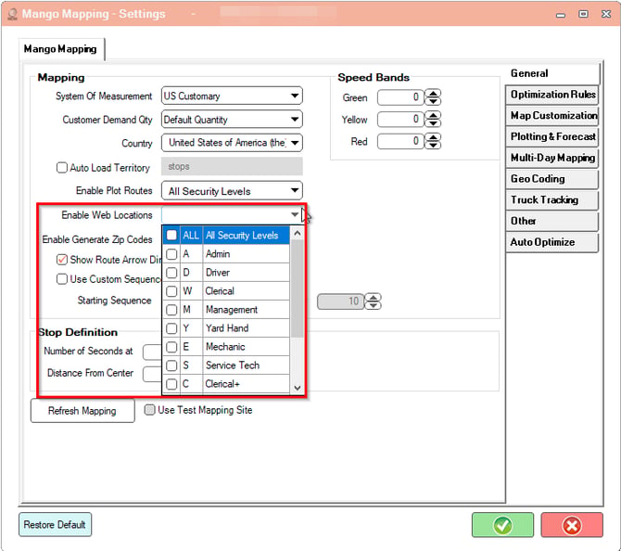Check the Admin security level checkbox

tap(171, 253)
